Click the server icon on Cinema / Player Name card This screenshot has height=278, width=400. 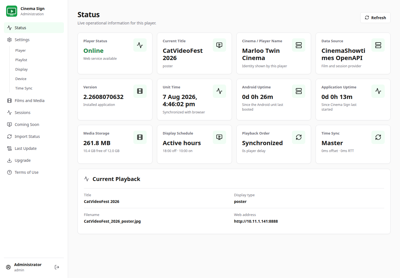(299, 45)
